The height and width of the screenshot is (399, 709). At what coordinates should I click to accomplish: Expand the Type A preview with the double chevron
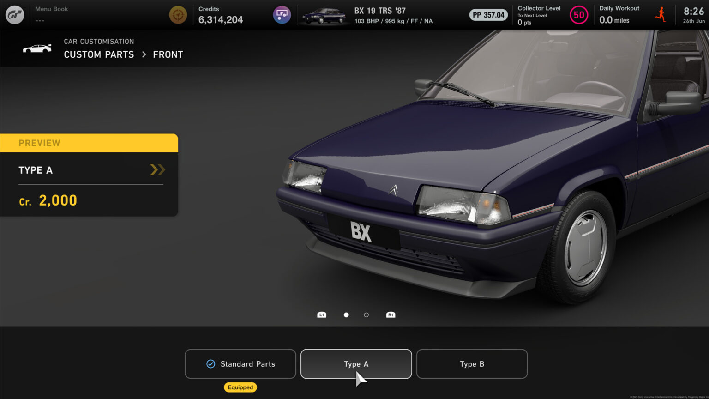(x=157, y=170)
